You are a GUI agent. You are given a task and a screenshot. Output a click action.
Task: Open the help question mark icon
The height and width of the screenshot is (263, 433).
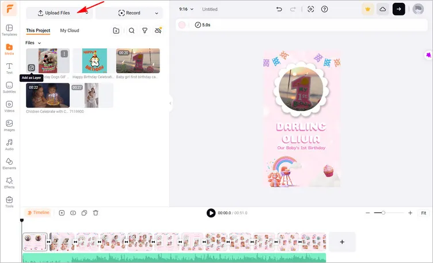tap(325, 9)
